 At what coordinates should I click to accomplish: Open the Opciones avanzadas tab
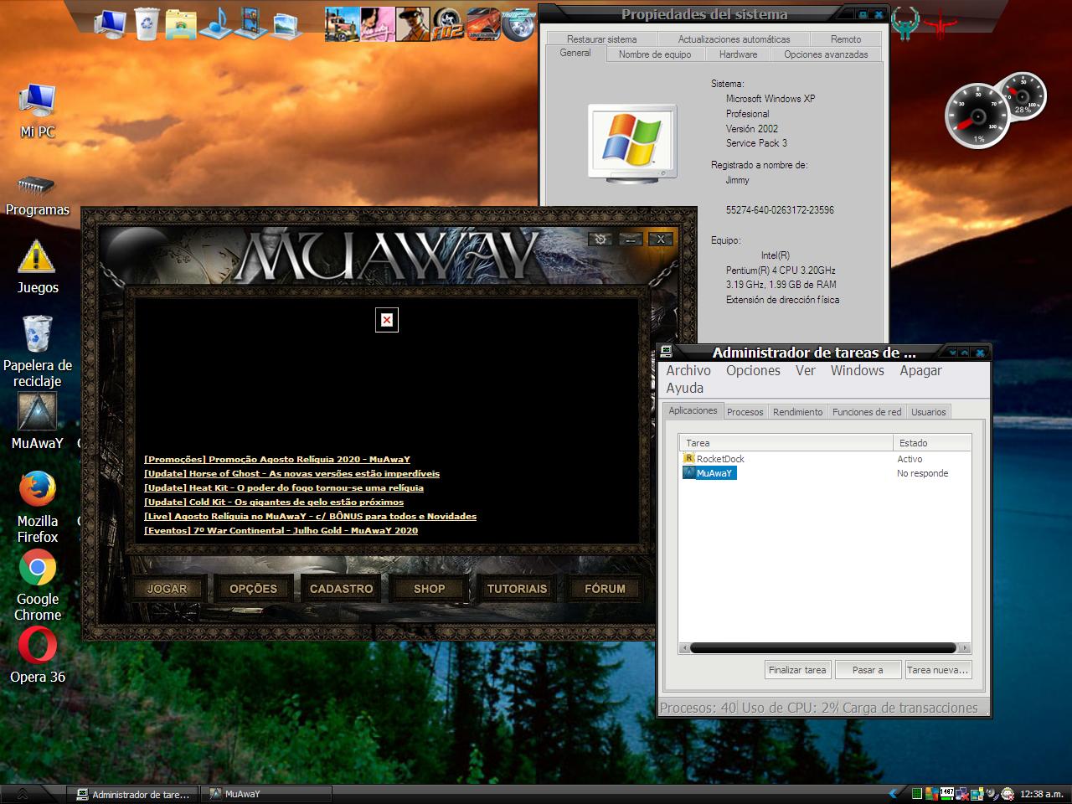[826, 54]
